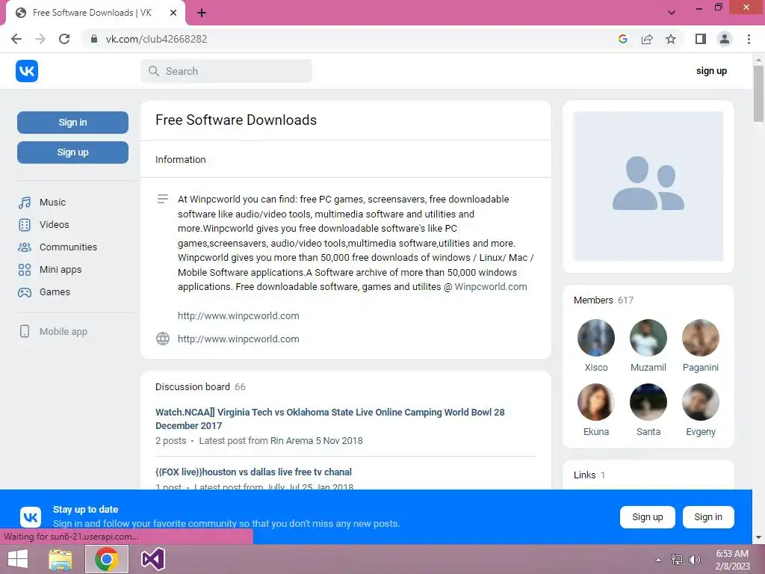This screenshot has height=574, width=765.
Task: Open member Evgeny's avatar
Action: tap(701, 402)
